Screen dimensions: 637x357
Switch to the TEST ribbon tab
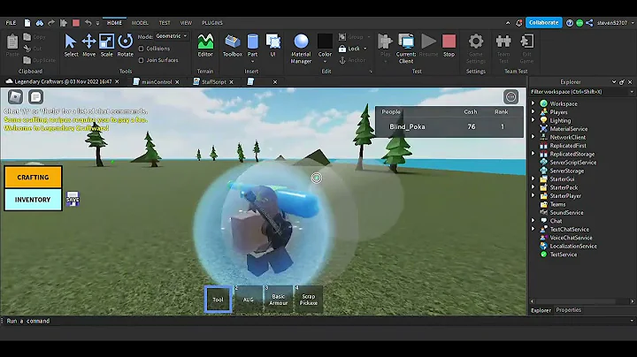(165, 23)
